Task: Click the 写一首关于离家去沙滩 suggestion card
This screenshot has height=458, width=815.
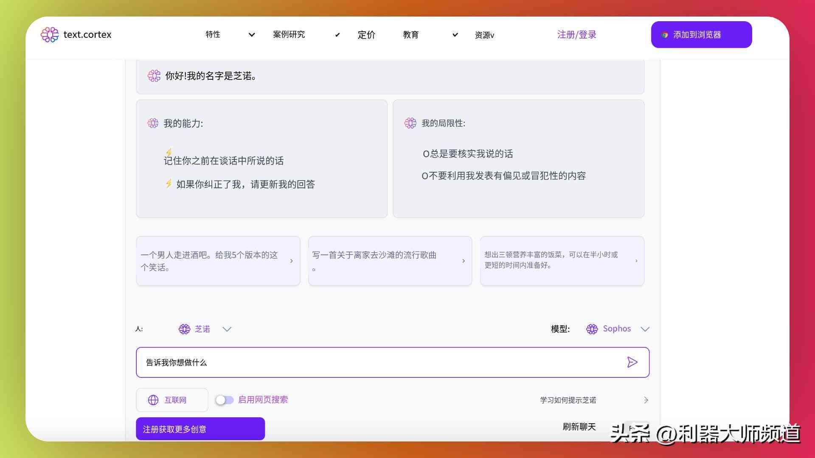Action: click(390, 261)
